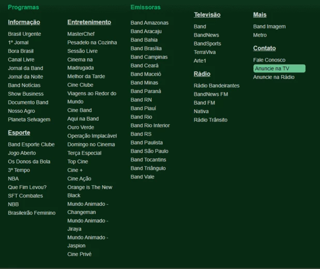Open Band Esporte Clube link

pyautogui.click(x=31, y=145)
